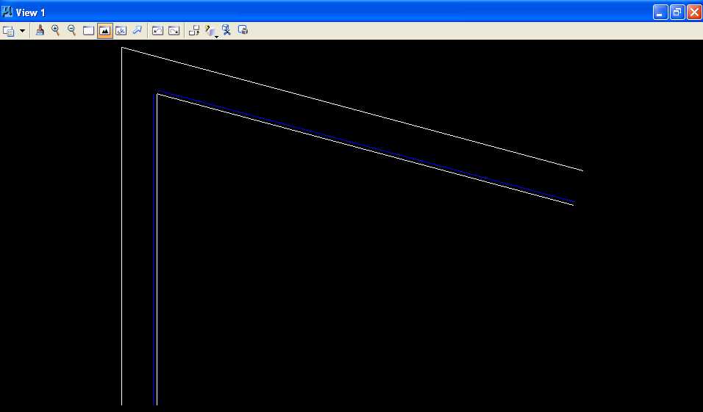Select the Zoom Out magnifier tool
The height and width of the screenshot is (412, 703).
point(71,30)
